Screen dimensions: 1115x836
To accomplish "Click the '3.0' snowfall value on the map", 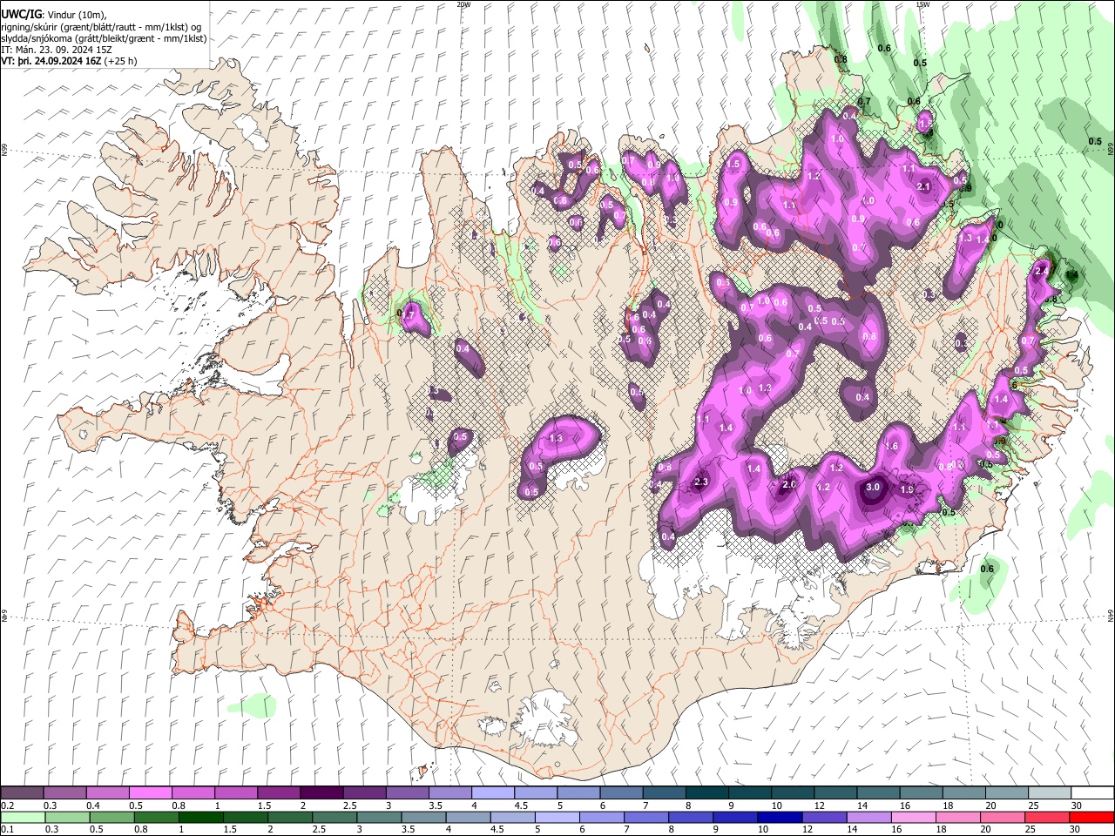I will point(873,488).
